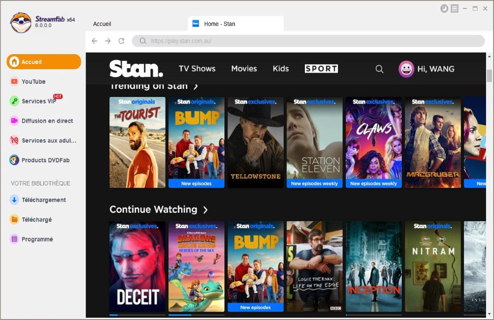494x320 pixels.
Task: Click the Products DVDFab icon
Action: pyautogui.click(x=14, y=160)
